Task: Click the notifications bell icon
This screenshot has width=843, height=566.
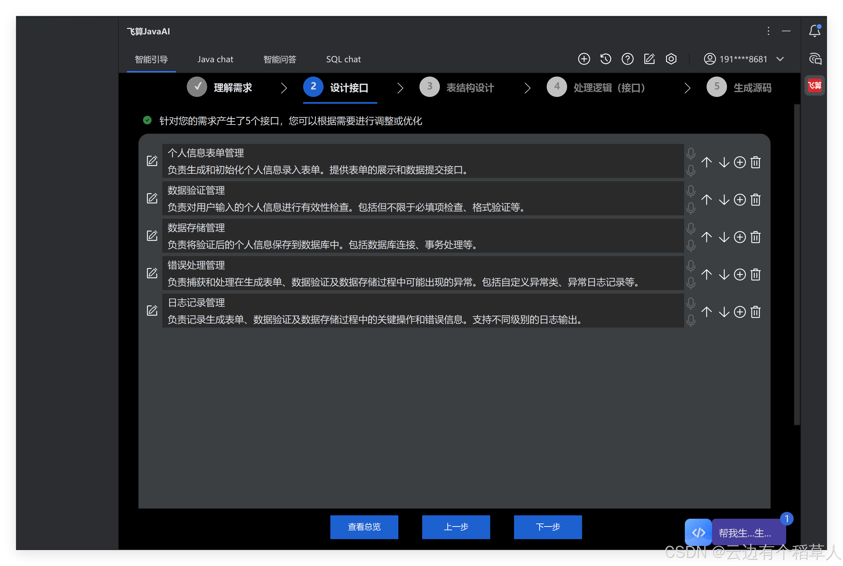Action: pyautogui.click(x=814, y=31)
